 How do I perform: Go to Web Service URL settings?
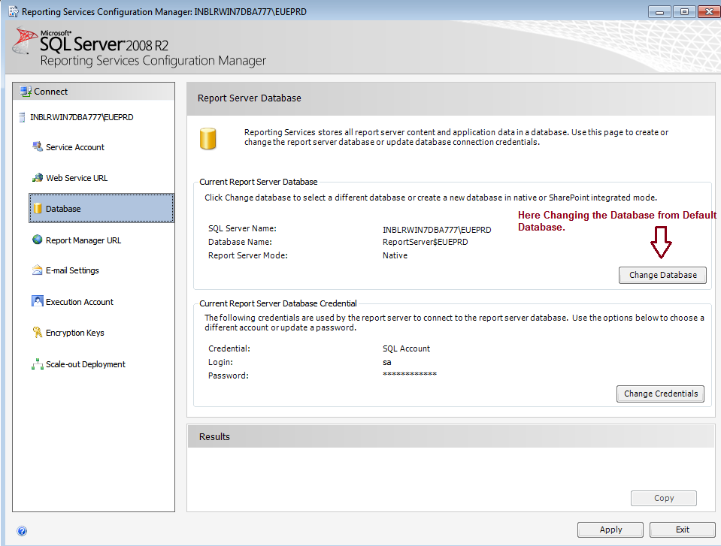tap(77, 178)
